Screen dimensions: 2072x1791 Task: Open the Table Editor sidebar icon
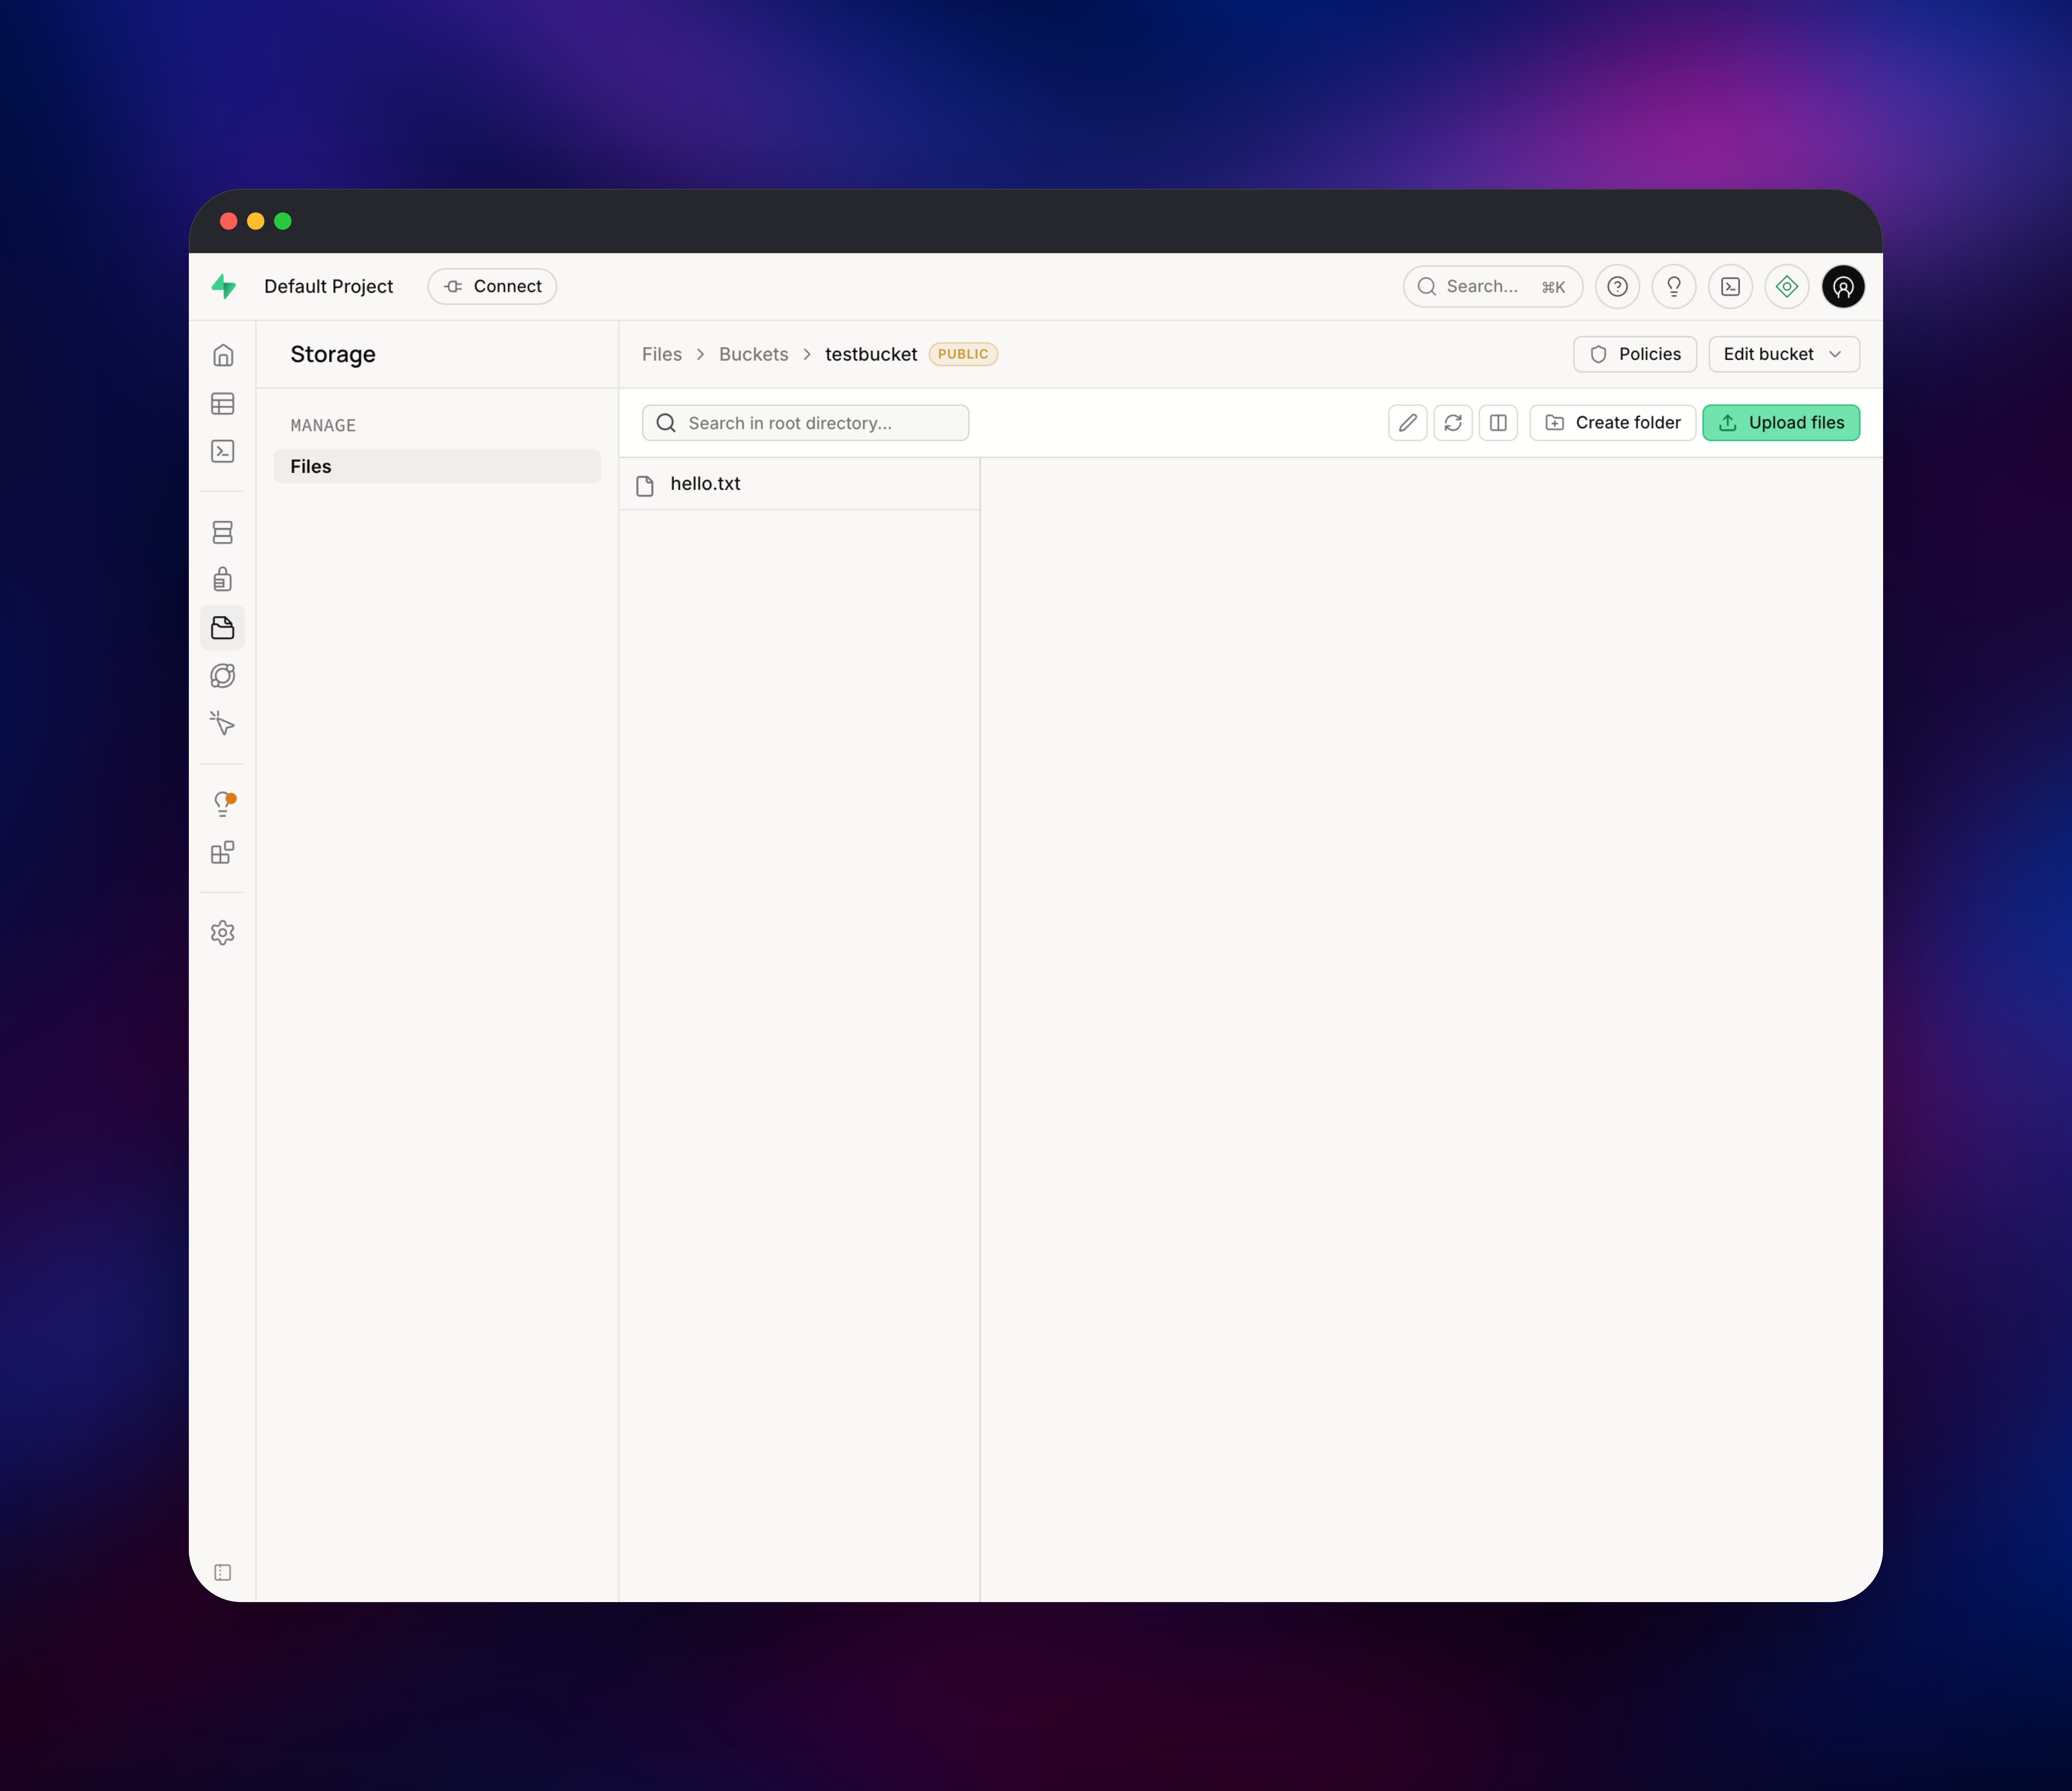223,403
